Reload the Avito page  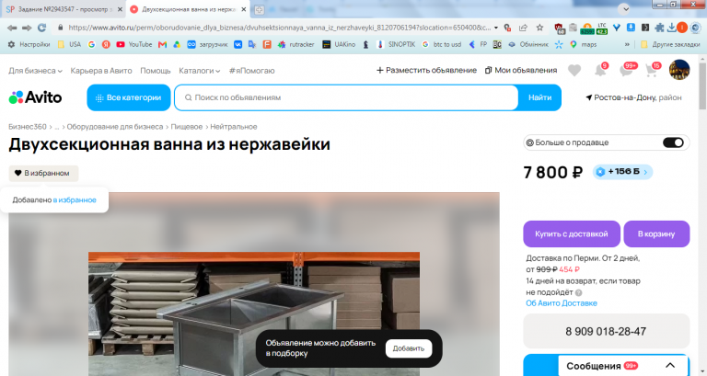point(42,28)
